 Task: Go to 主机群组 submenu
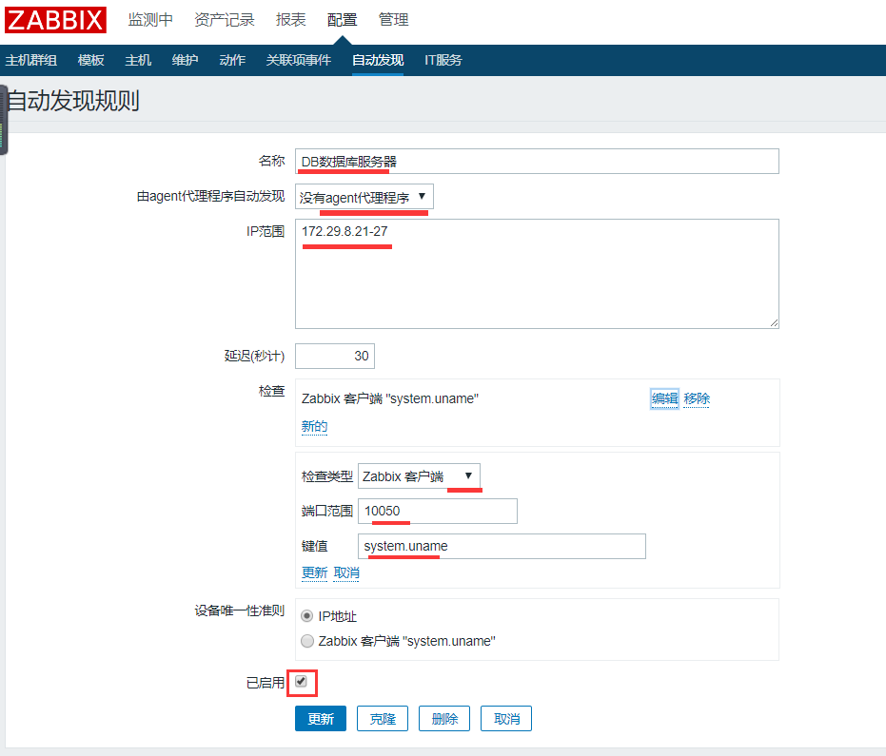tap(31, 60)
